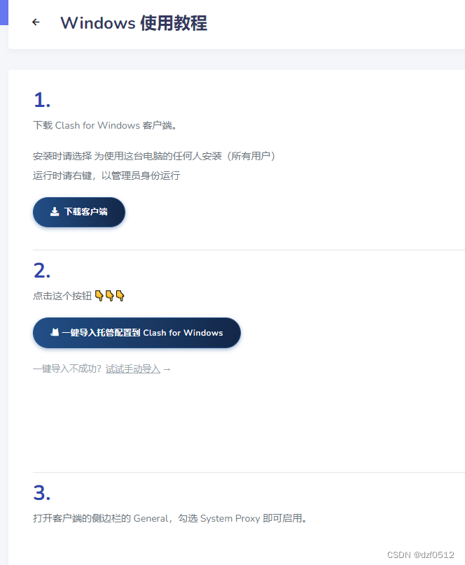Click the step number 3 heading
The image size is (465, 565).
tap(42, 492)
